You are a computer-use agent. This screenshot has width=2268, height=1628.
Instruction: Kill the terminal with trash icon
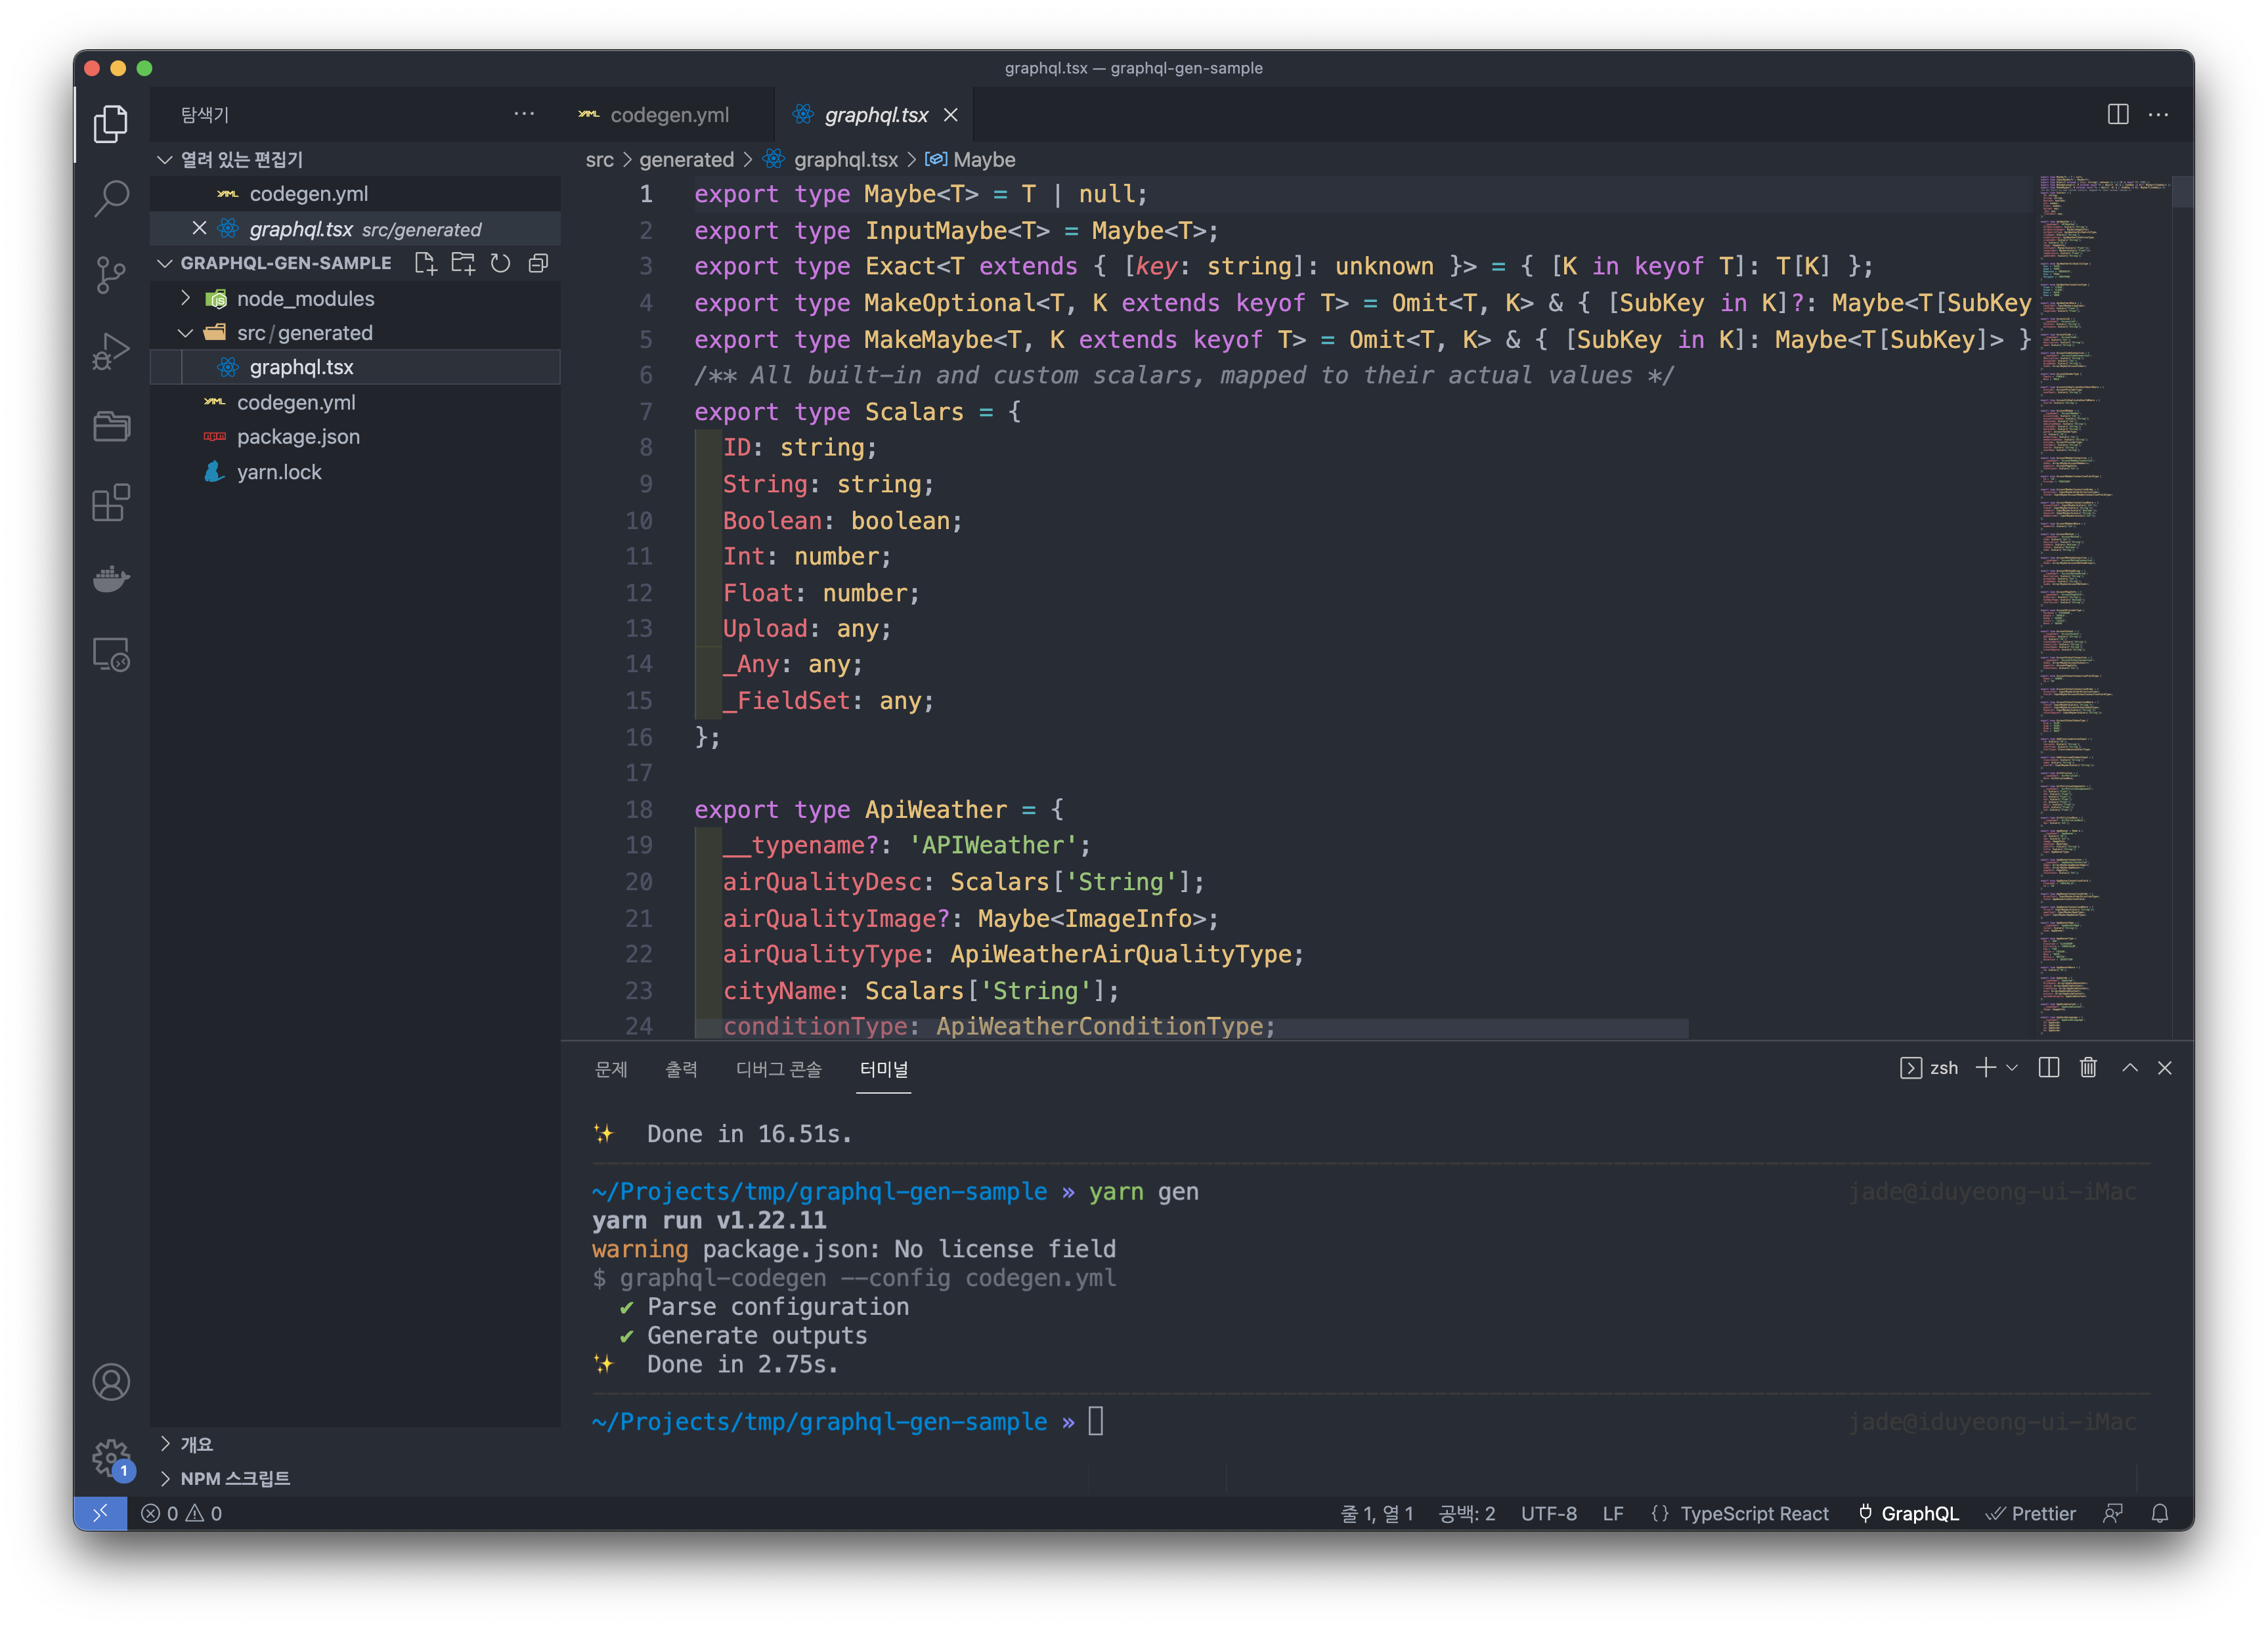click(x=2088, y=1068)
